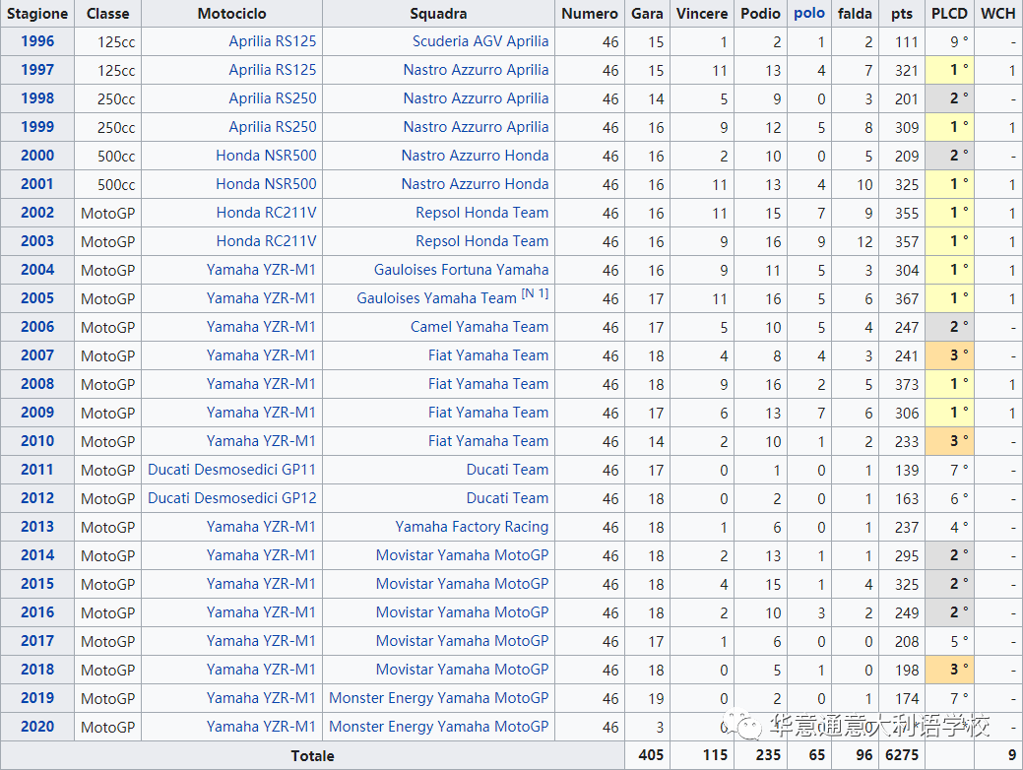The width and height of the screenshot is (1023, 770).
Task: Click the 'Vincere' column header
Action: click(x=702, y=13)
